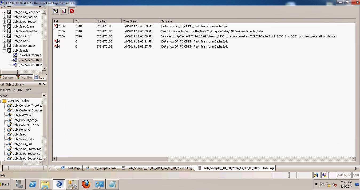Launch Firefox from the taskbar
Viewport: 360px width, 190px height.
tap(86, 184)
